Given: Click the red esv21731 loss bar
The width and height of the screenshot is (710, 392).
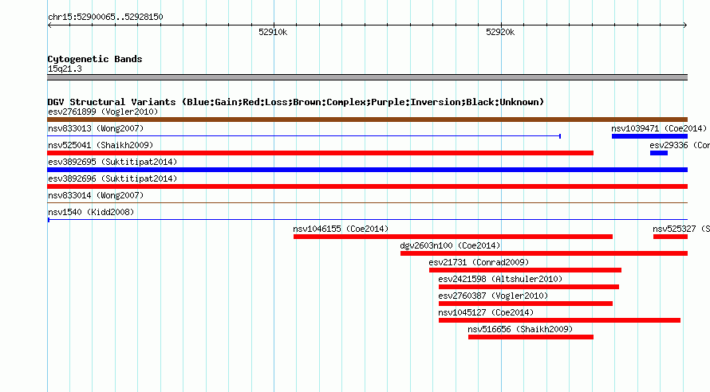Looking at the screenshot, I should [x=525, y=270].
